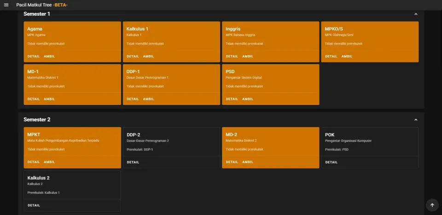Click 'Prerekuisit: DDP-1' text

click(x=140, y=149)
